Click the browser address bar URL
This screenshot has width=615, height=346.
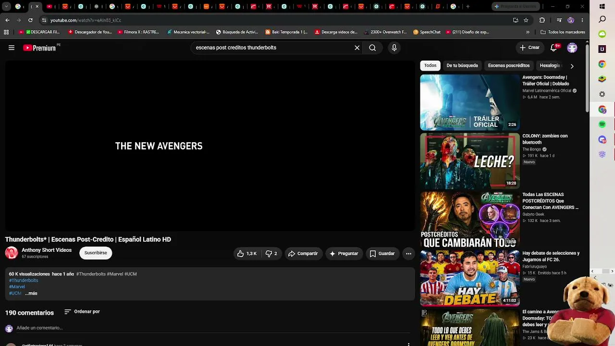point(86,20)
